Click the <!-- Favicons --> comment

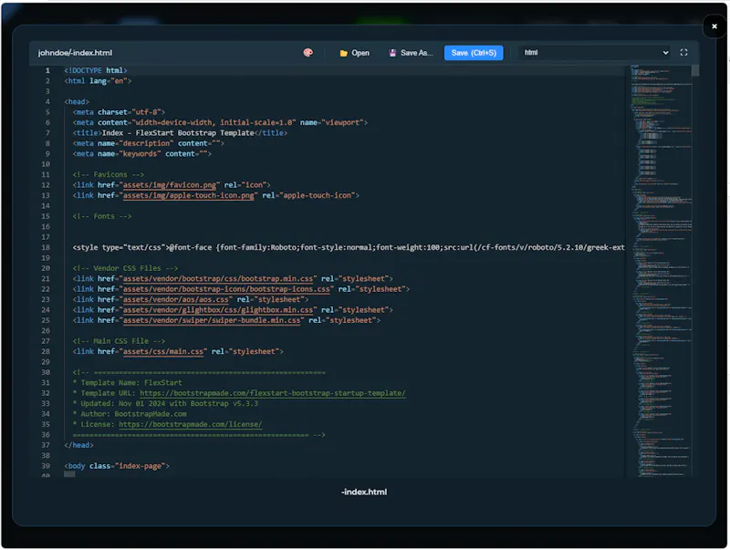(x=109, y=175)
